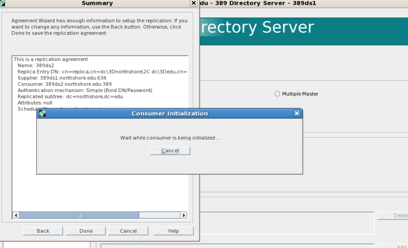Close the Consumer Initialization dialog
The width and height of the screenshot is (408, 248).
[297, 113]
